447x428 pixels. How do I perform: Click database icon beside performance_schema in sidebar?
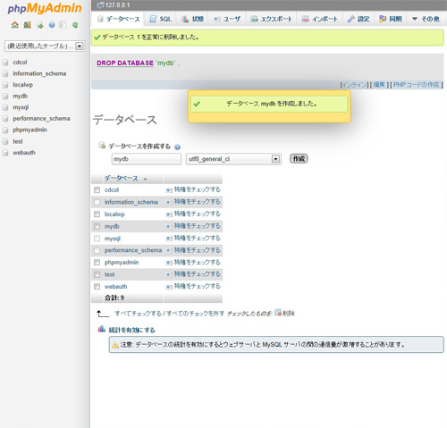point(5,119)
